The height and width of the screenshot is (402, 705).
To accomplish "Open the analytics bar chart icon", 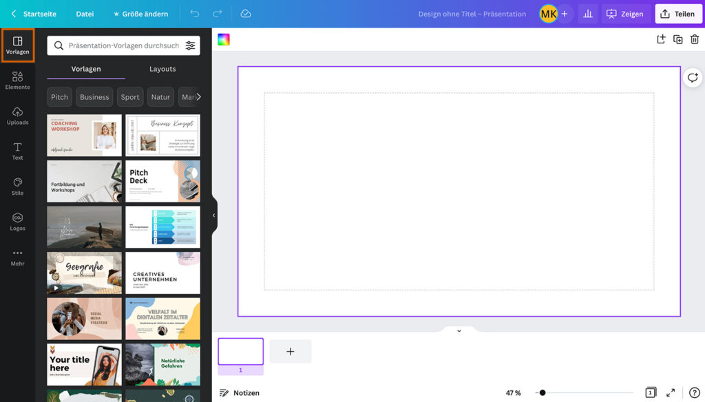I will 588,14.
